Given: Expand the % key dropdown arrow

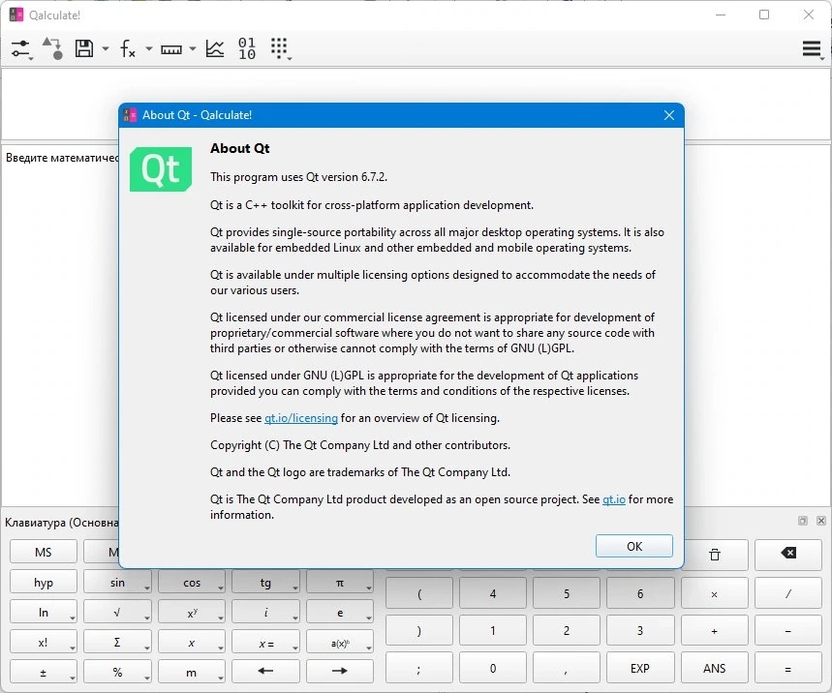Looking at the screenshot, I should (x=146, y=678).
